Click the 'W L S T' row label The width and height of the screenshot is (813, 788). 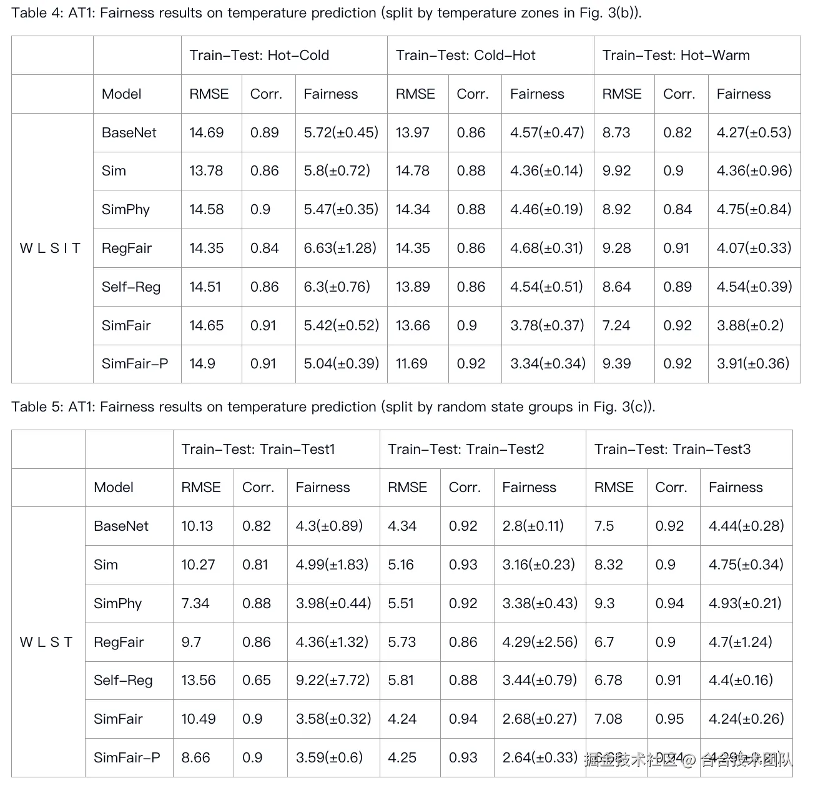point(46,642)
